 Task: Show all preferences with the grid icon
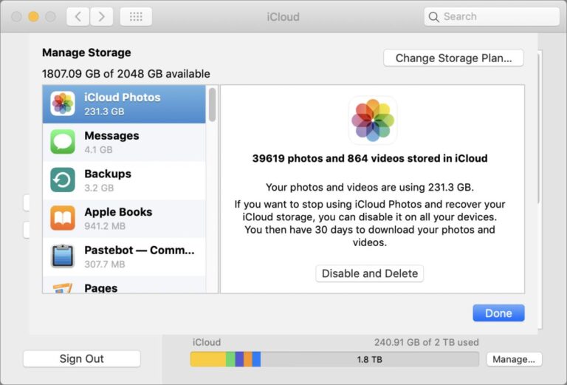click(x=136, y=17)
